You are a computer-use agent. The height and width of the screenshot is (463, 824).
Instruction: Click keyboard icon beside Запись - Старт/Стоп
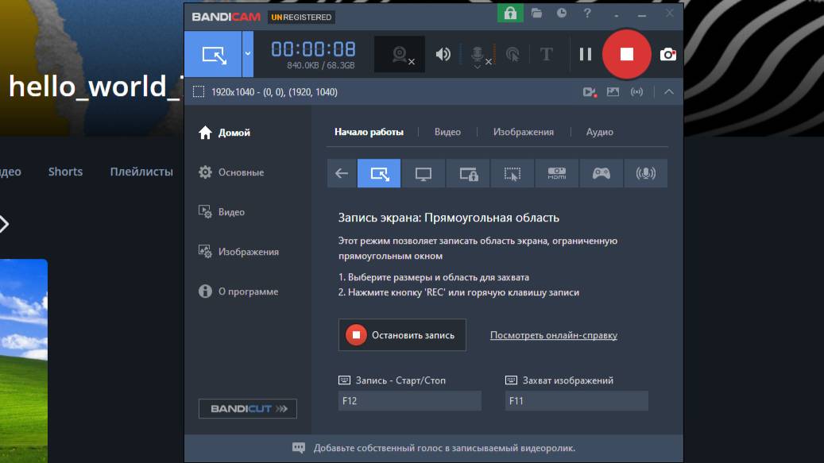344,380
